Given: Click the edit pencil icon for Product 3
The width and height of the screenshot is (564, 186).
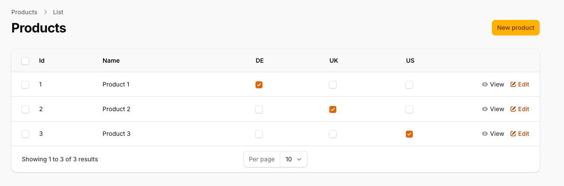Looking at the screenshot, I should pyautogui.click(x=513, y=134).
